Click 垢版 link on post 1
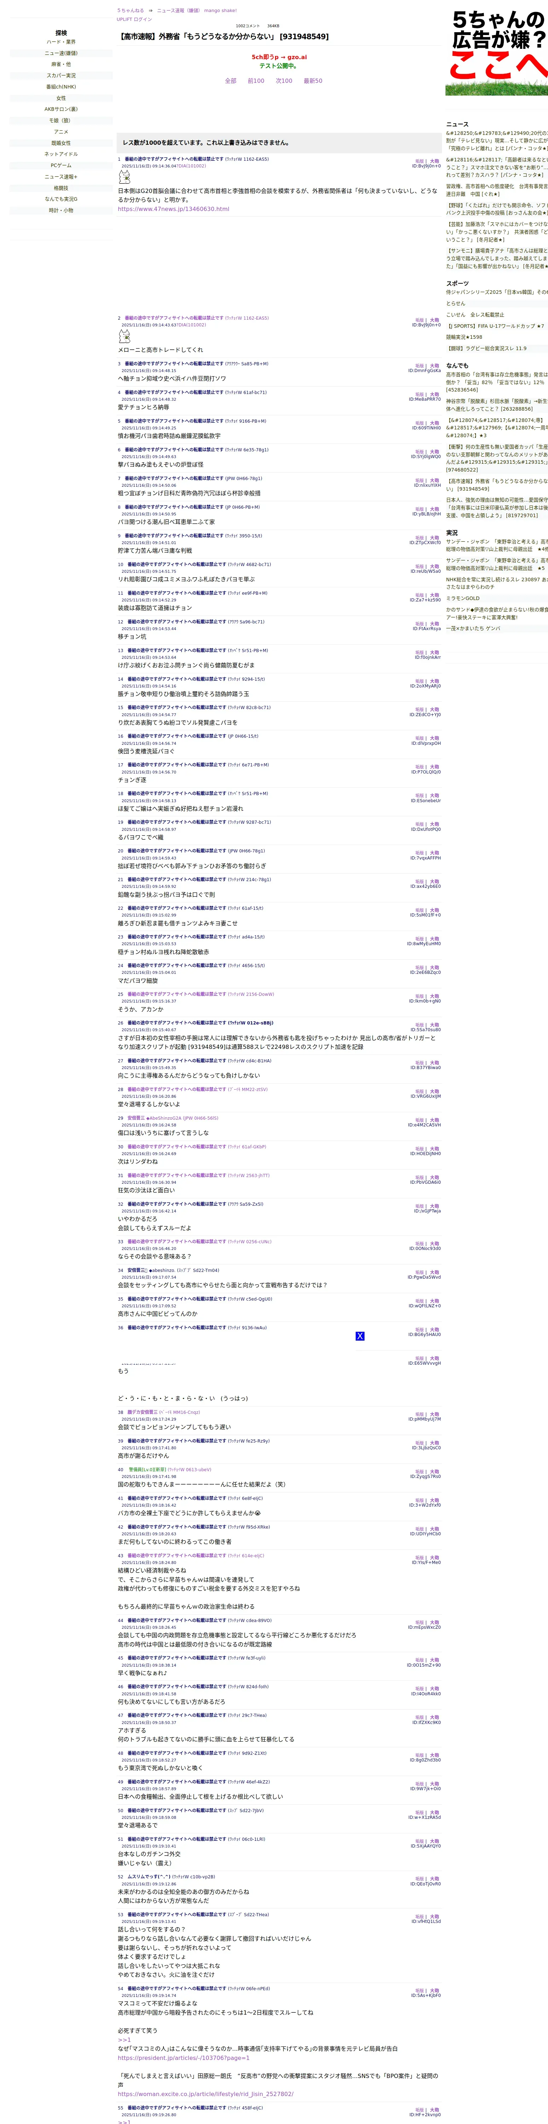This screenshot has width=548, height=2124. (419, 162)
